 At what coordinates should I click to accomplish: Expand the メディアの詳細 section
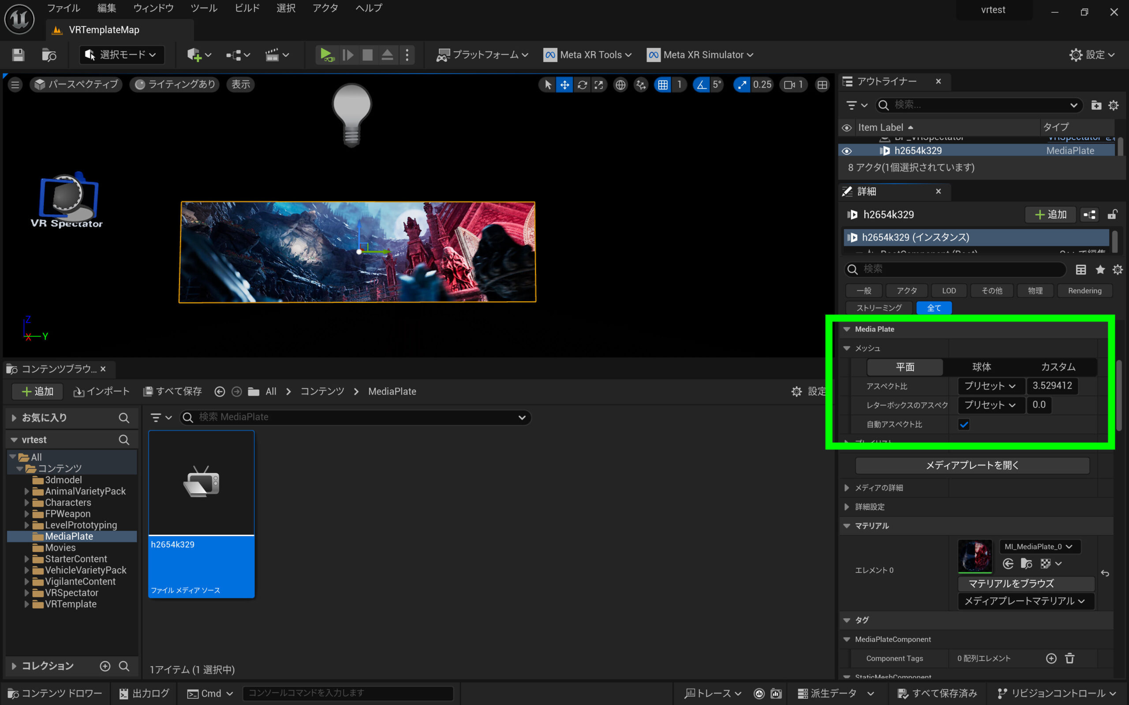click(x=846, y=488)
